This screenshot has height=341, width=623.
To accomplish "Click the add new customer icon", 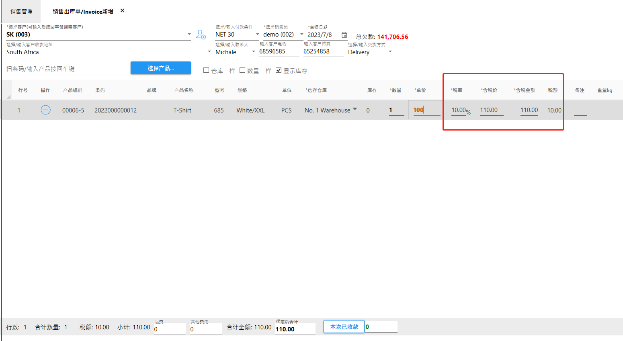I will pos(201,35).
